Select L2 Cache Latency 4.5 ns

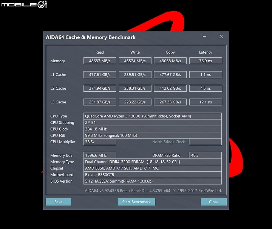[206, 88]
